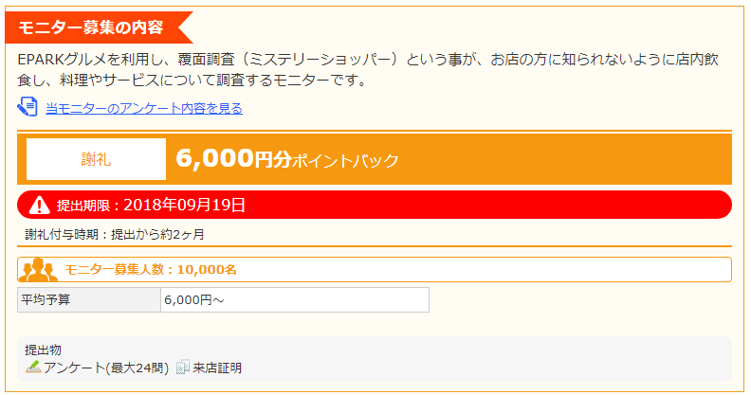Click the 提出物 section heading
This screenshot has height=395, width=751.
pyautogui.click(x=43, y=350)
